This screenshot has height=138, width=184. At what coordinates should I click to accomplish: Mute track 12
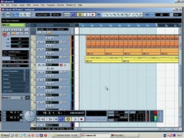coord(39,50)
